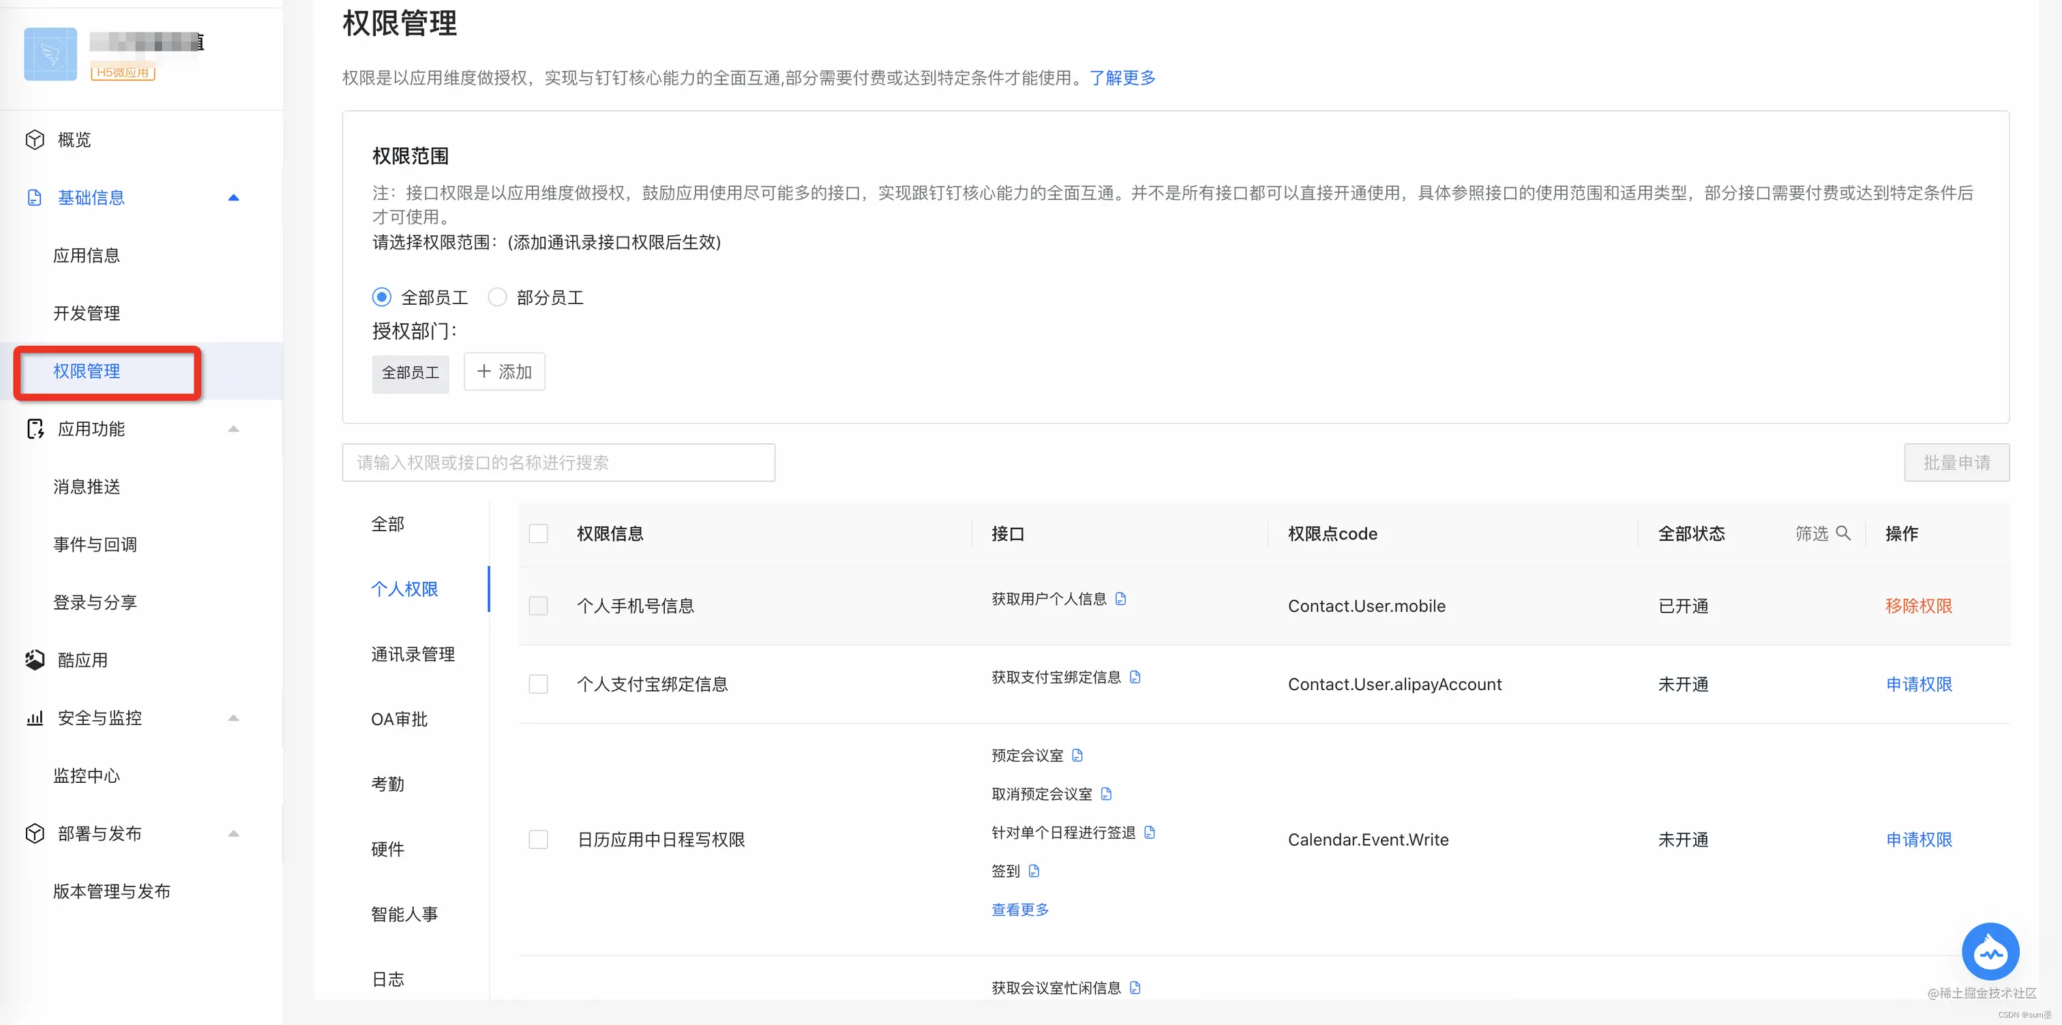Click the 基础信息 section icon
The image size is (2062, 1025).
click(33, 197)
